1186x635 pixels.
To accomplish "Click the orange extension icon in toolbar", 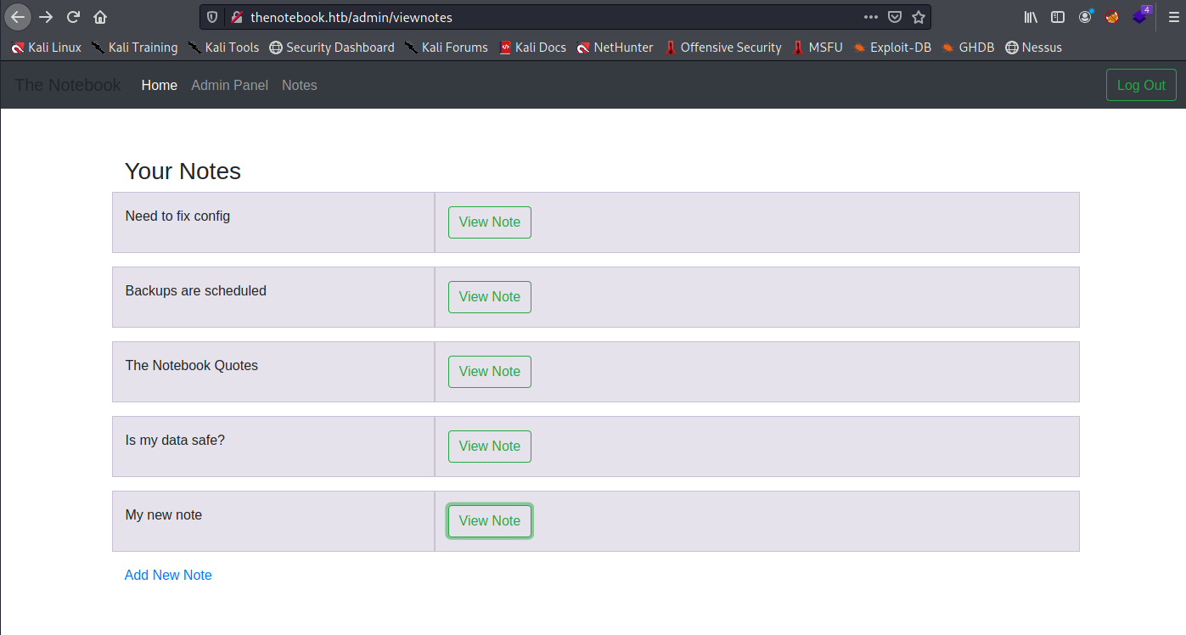I will pyautogui.click(x=1112, y=17).
